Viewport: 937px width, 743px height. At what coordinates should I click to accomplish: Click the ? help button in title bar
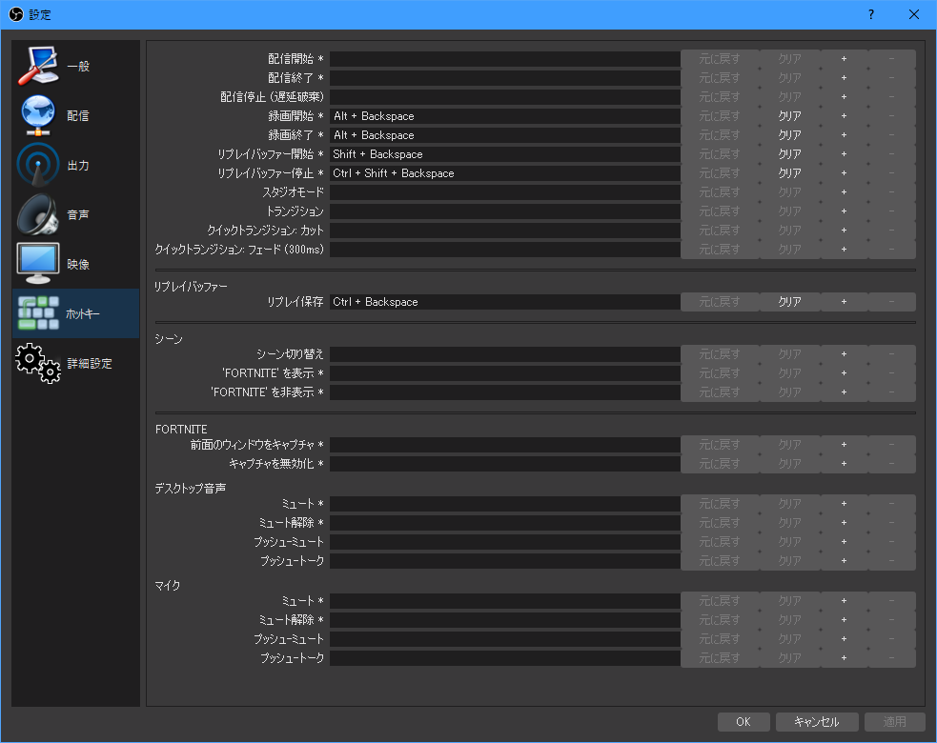point(870,14)
